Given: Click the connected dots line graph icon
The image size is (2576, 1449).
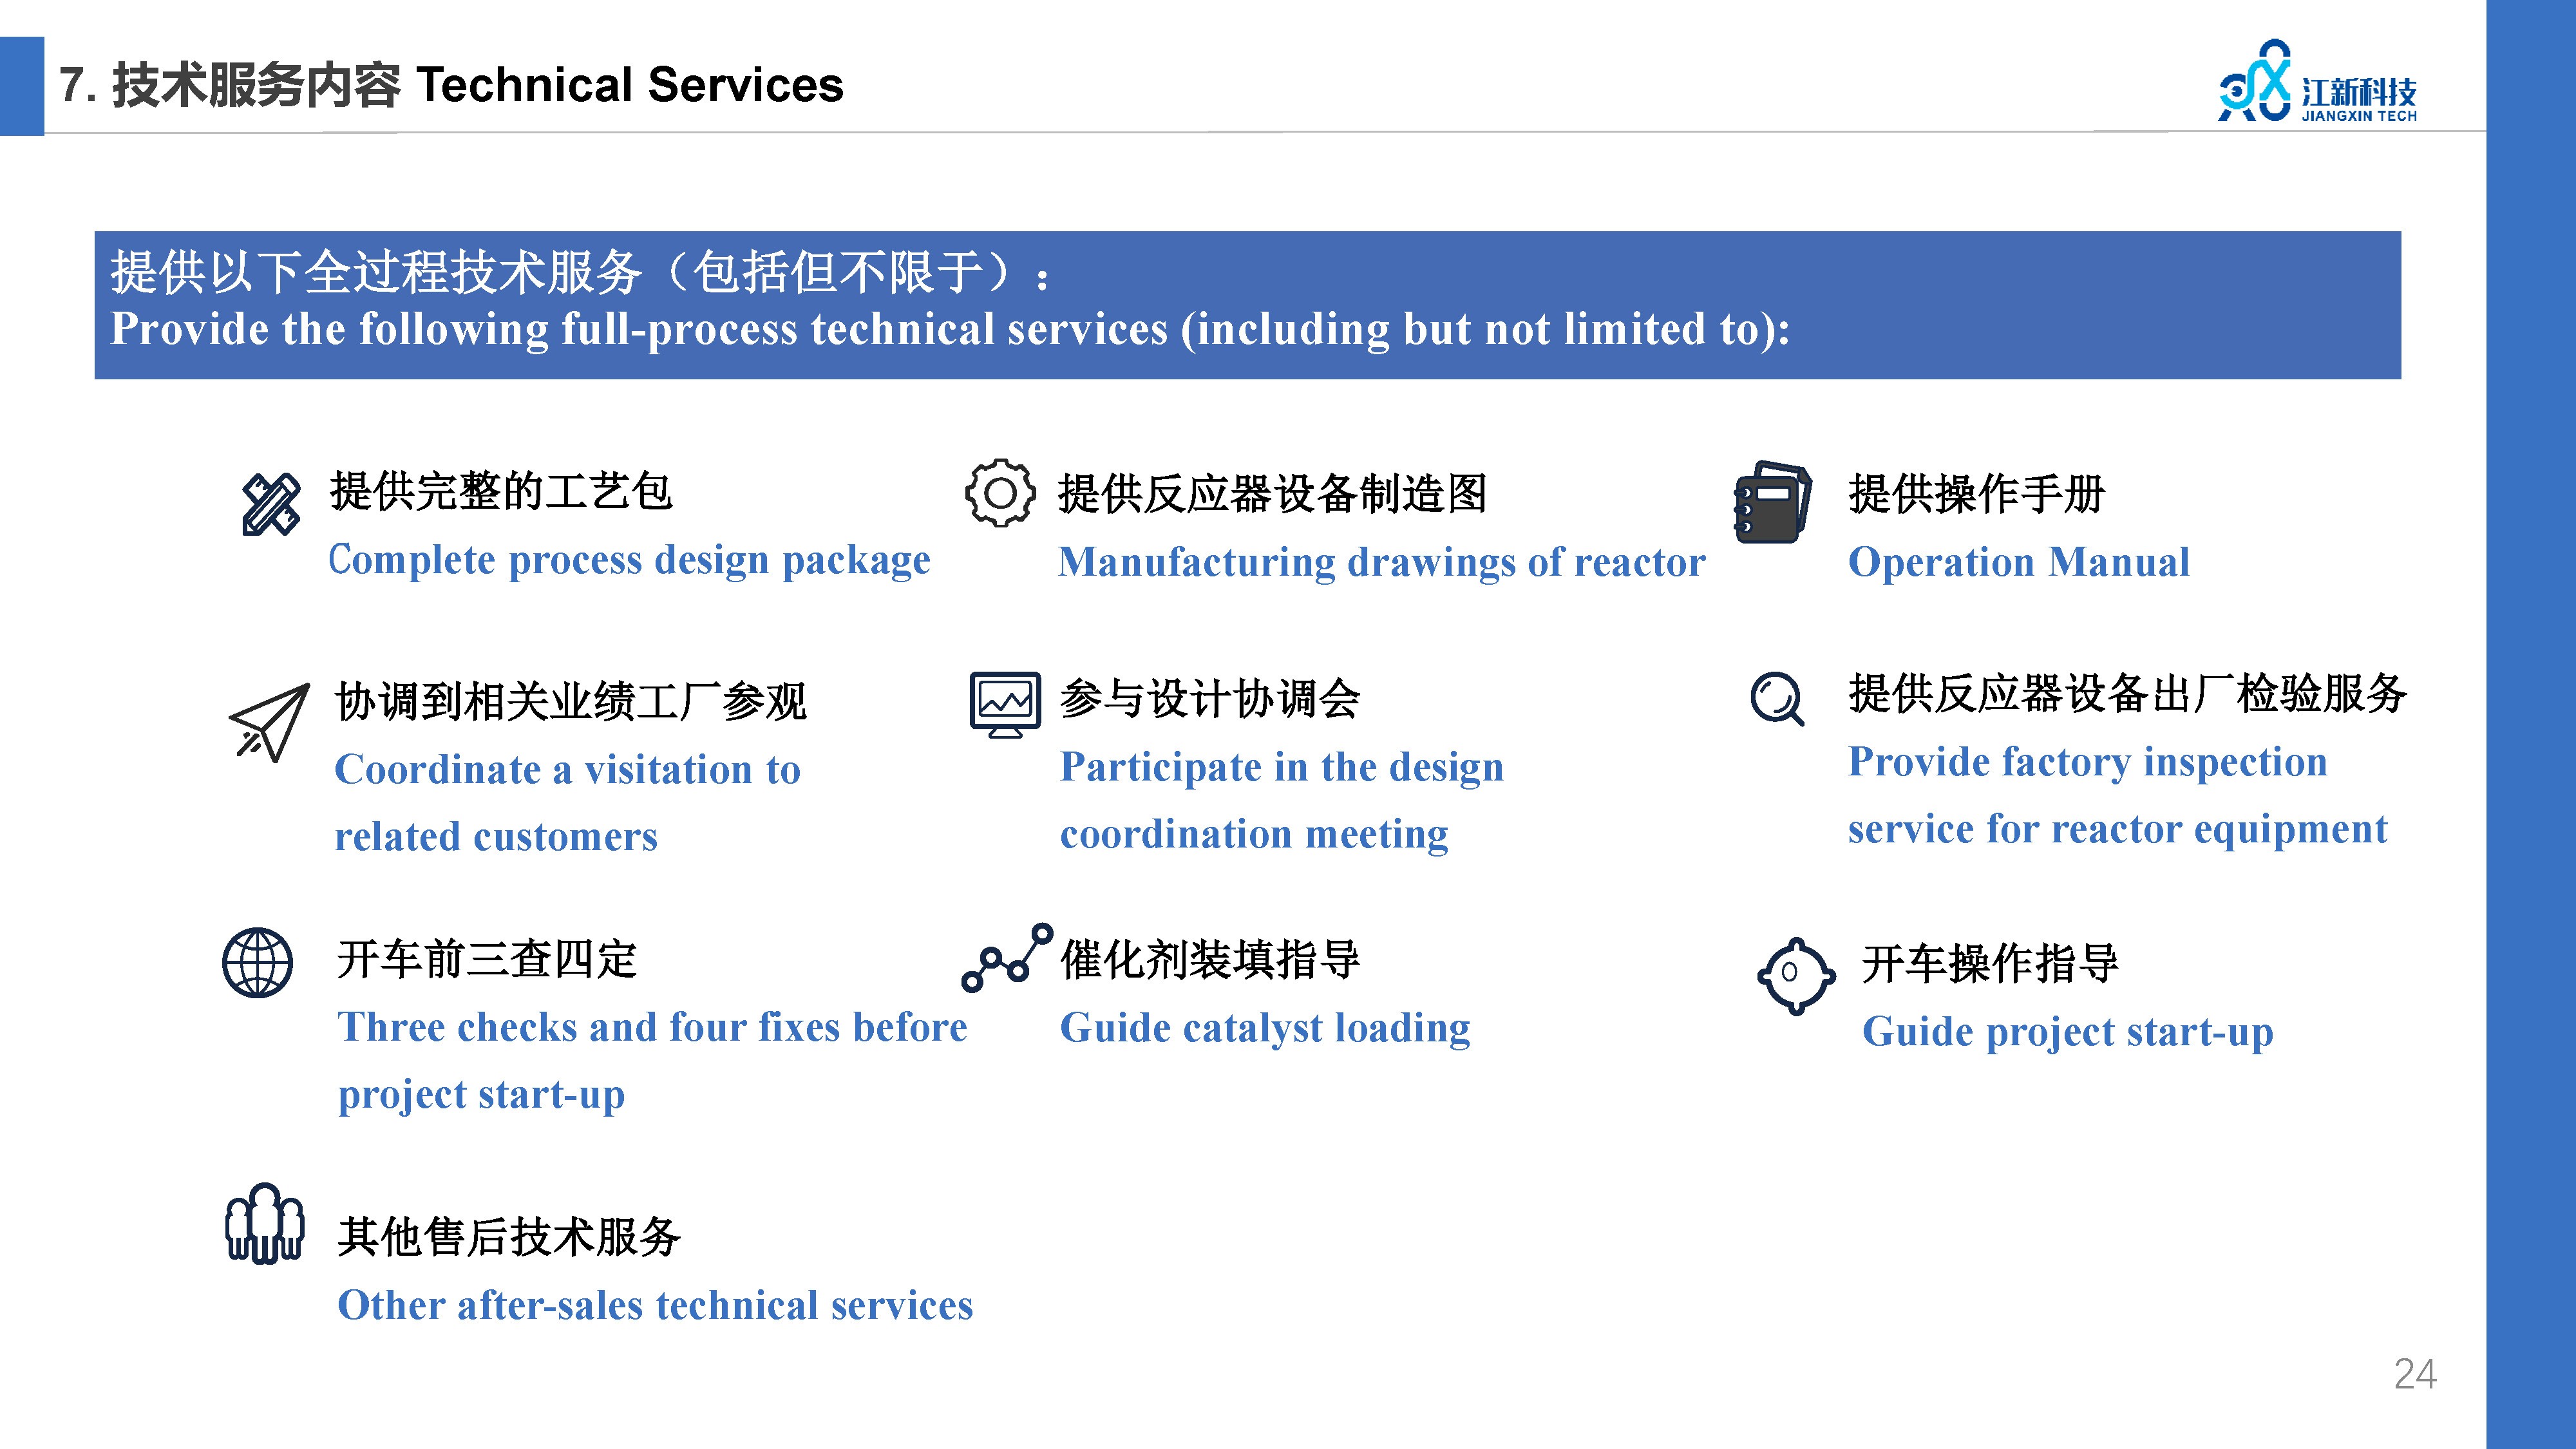Looking at the screenshot, I should [x=1007, y=957].
